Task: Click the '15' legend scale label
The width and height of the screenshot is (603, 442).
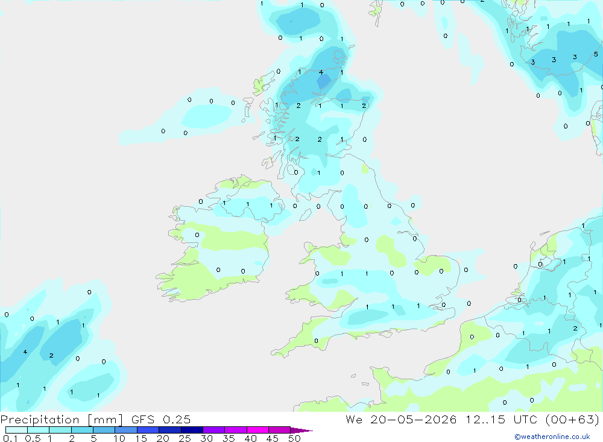Action: [x=140, y=438]
